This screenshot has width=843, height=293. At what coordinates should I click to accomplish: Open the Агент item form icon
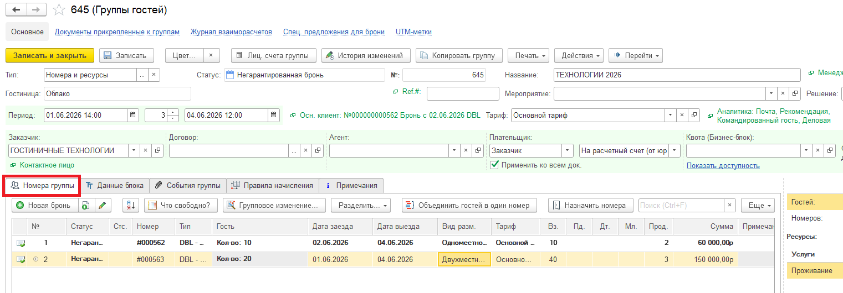[478, 150]
